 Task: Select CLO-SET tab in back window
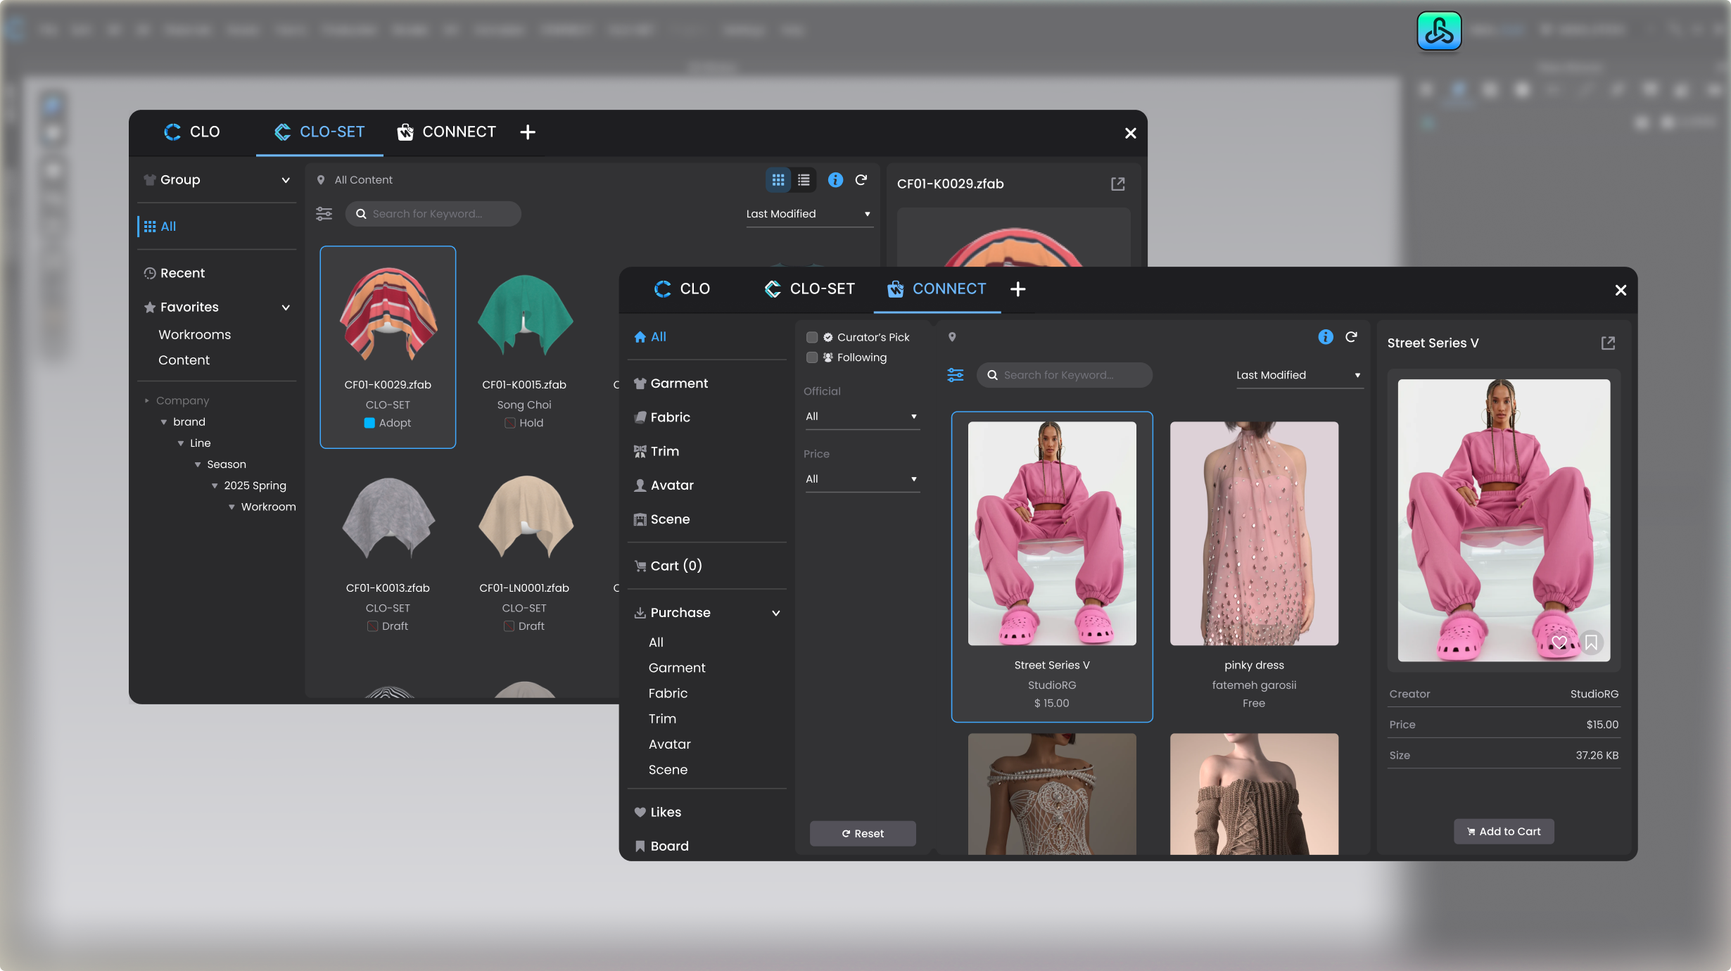(x=319, y=132)
